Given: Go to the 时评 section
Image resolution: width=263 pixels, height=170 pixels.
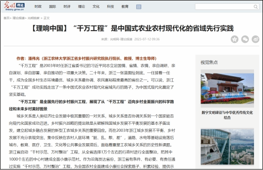Looking at the screenshot, I should pyautogui.click(x=67, y=7).
